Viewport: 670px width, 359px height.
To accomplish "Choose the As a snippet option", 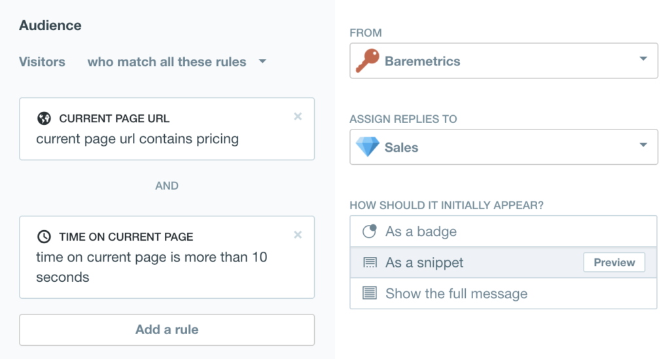I will 424,263.
